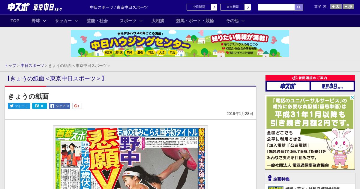Open その他 menu
The image size is (360, 189).
pos(232,21)
